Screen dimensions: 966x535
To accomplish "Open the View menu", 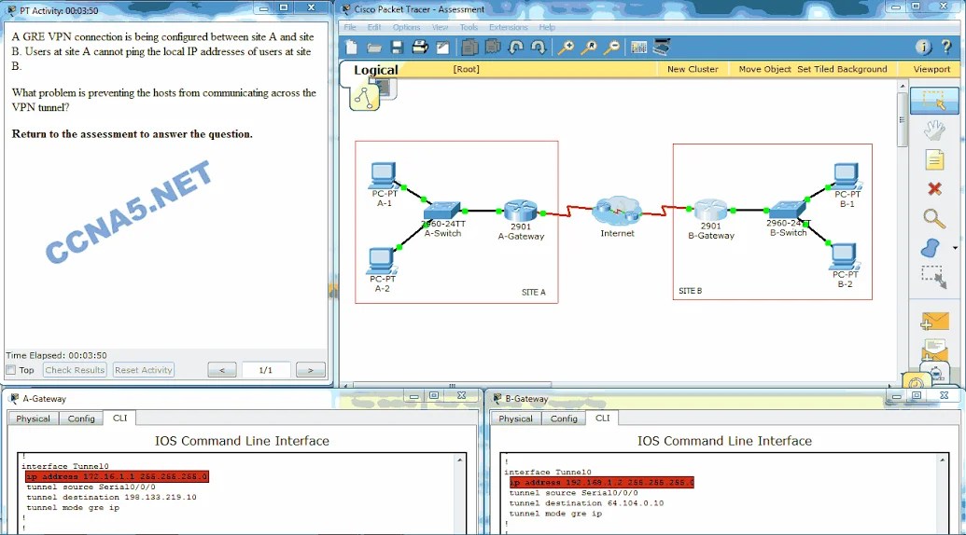I will 440,27.
